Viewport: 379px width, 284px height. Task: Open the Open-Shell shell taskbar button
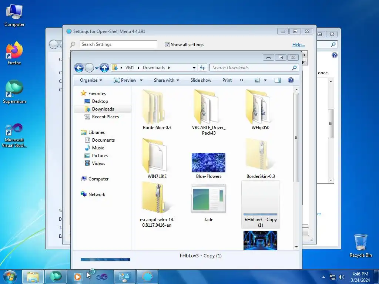[x=147, y=277]
